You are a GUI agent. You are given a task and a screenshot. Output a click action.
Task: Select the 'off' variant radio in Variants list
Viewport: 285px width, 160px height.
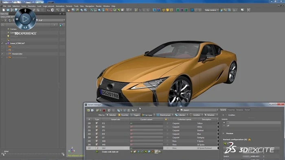point(224,125)
